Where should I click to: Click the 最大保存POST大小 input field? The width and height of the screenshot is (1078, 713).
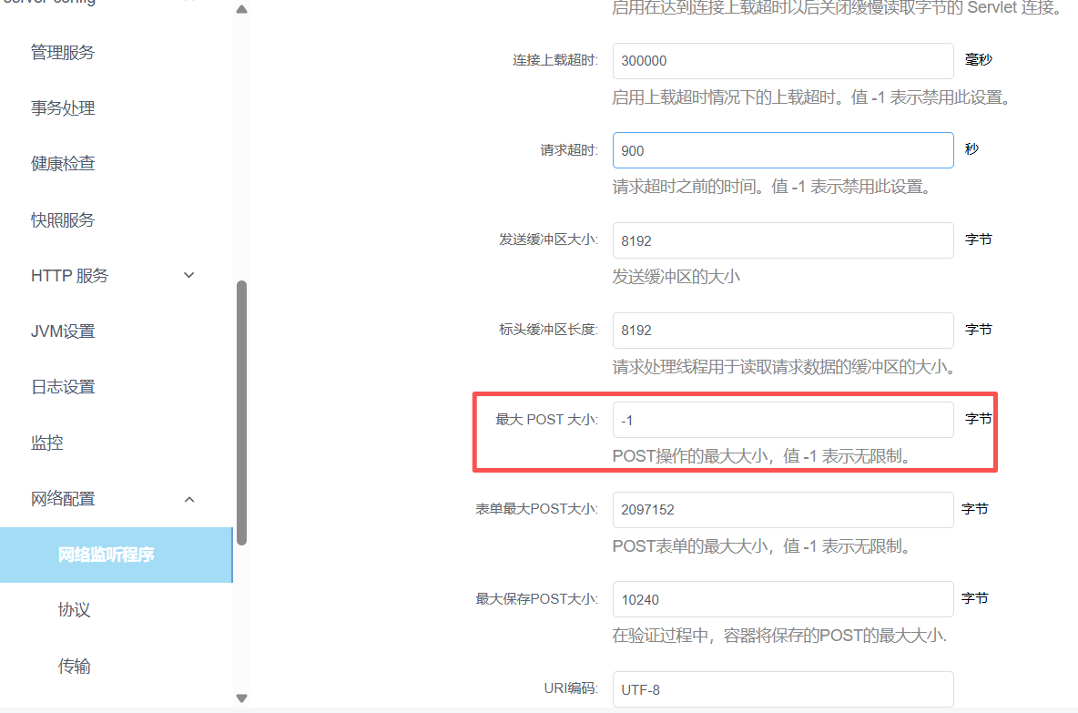[783, 599]
